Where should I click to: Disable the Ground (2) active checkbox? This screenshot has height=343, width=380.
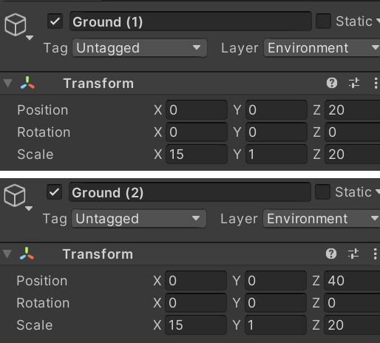54,192
